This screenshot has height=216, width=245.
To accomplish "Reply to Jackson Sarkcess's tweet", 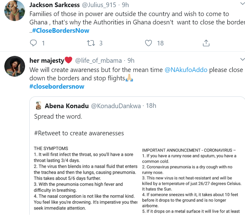I will 33,43.
